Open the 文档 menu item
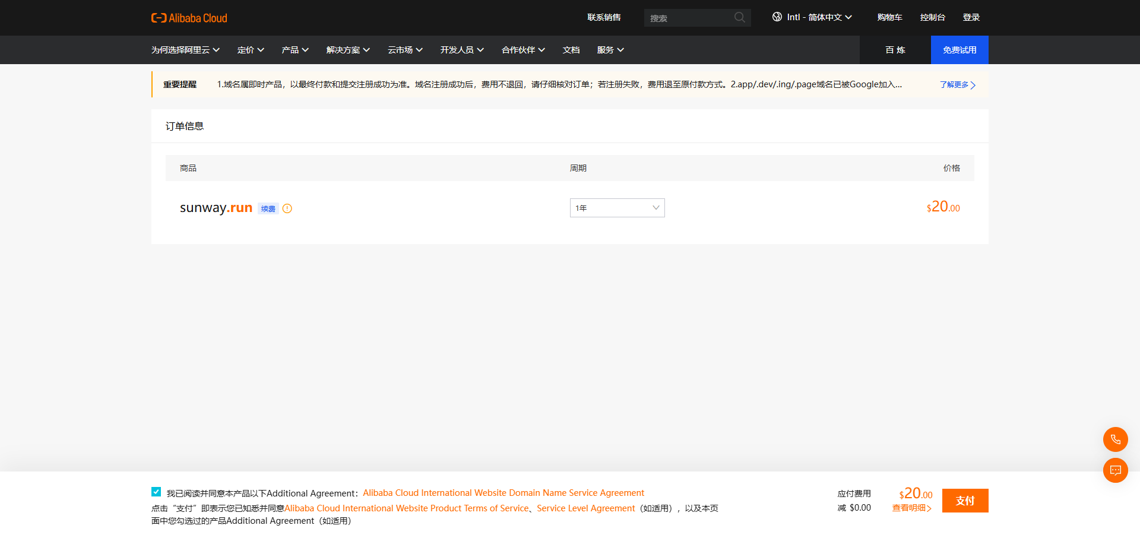The width and height of the screenshot is (1140, 541). (x=571, y=50)
